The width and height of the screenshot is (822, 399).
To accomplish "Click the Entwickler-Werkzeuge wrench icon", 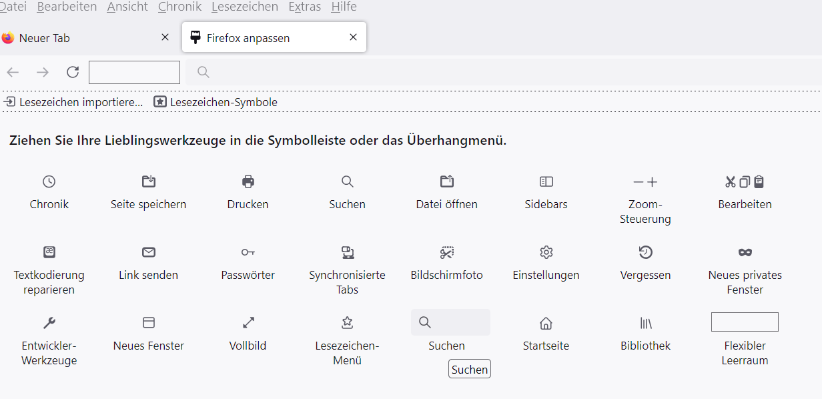I will click(x=49, y=323).
